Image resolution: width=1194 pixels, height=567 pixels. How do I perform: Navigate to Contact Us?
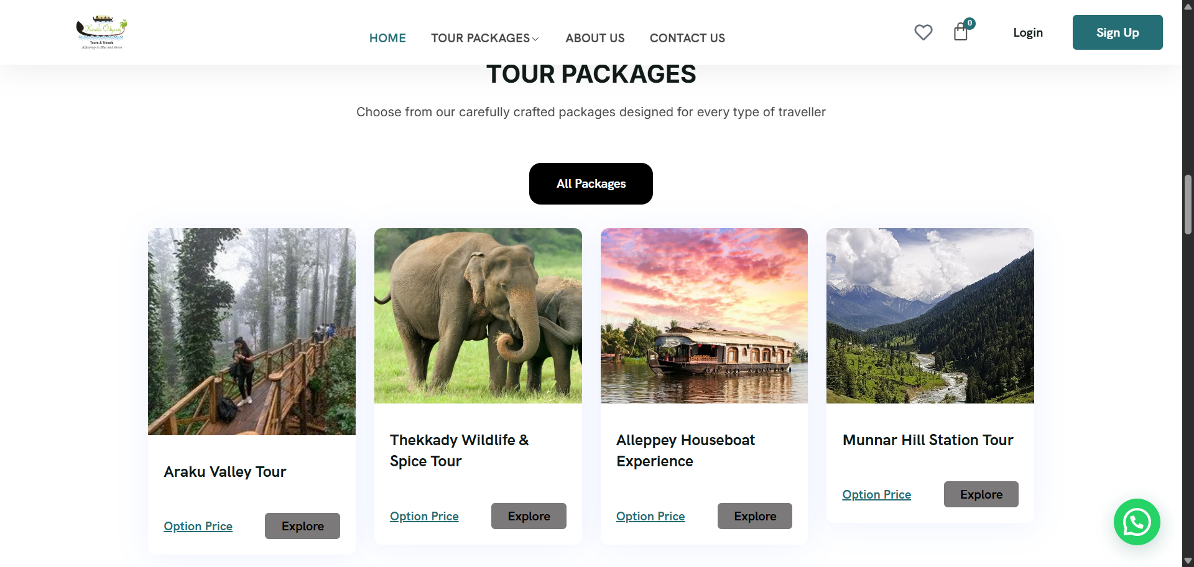687,38
